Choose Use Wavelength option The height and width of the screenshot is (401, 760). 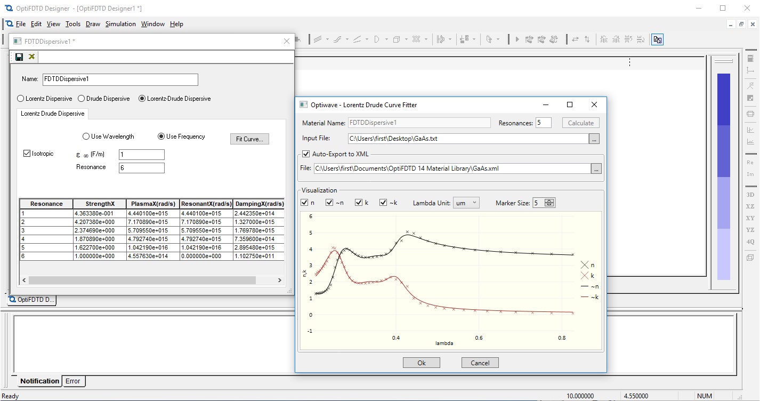pyautogui.click(x=86, y=137)
